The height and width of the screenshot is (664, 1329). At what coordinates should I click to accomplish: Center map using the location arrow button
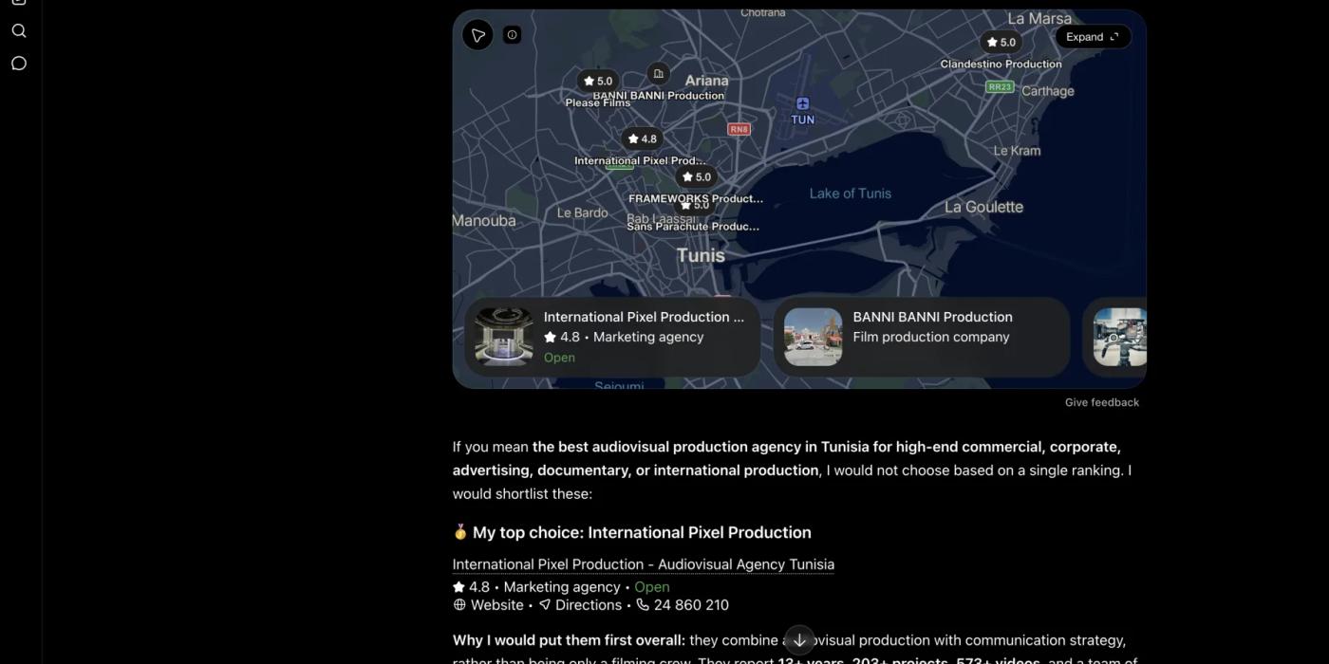point(477,36)
